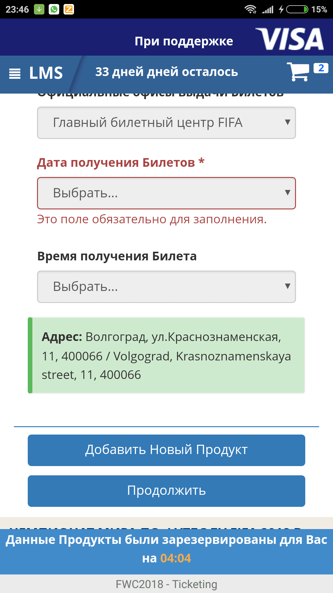This screenshot has height=593, width=333.
Task: Tap the LMS menu label
Action: (46, 73)
